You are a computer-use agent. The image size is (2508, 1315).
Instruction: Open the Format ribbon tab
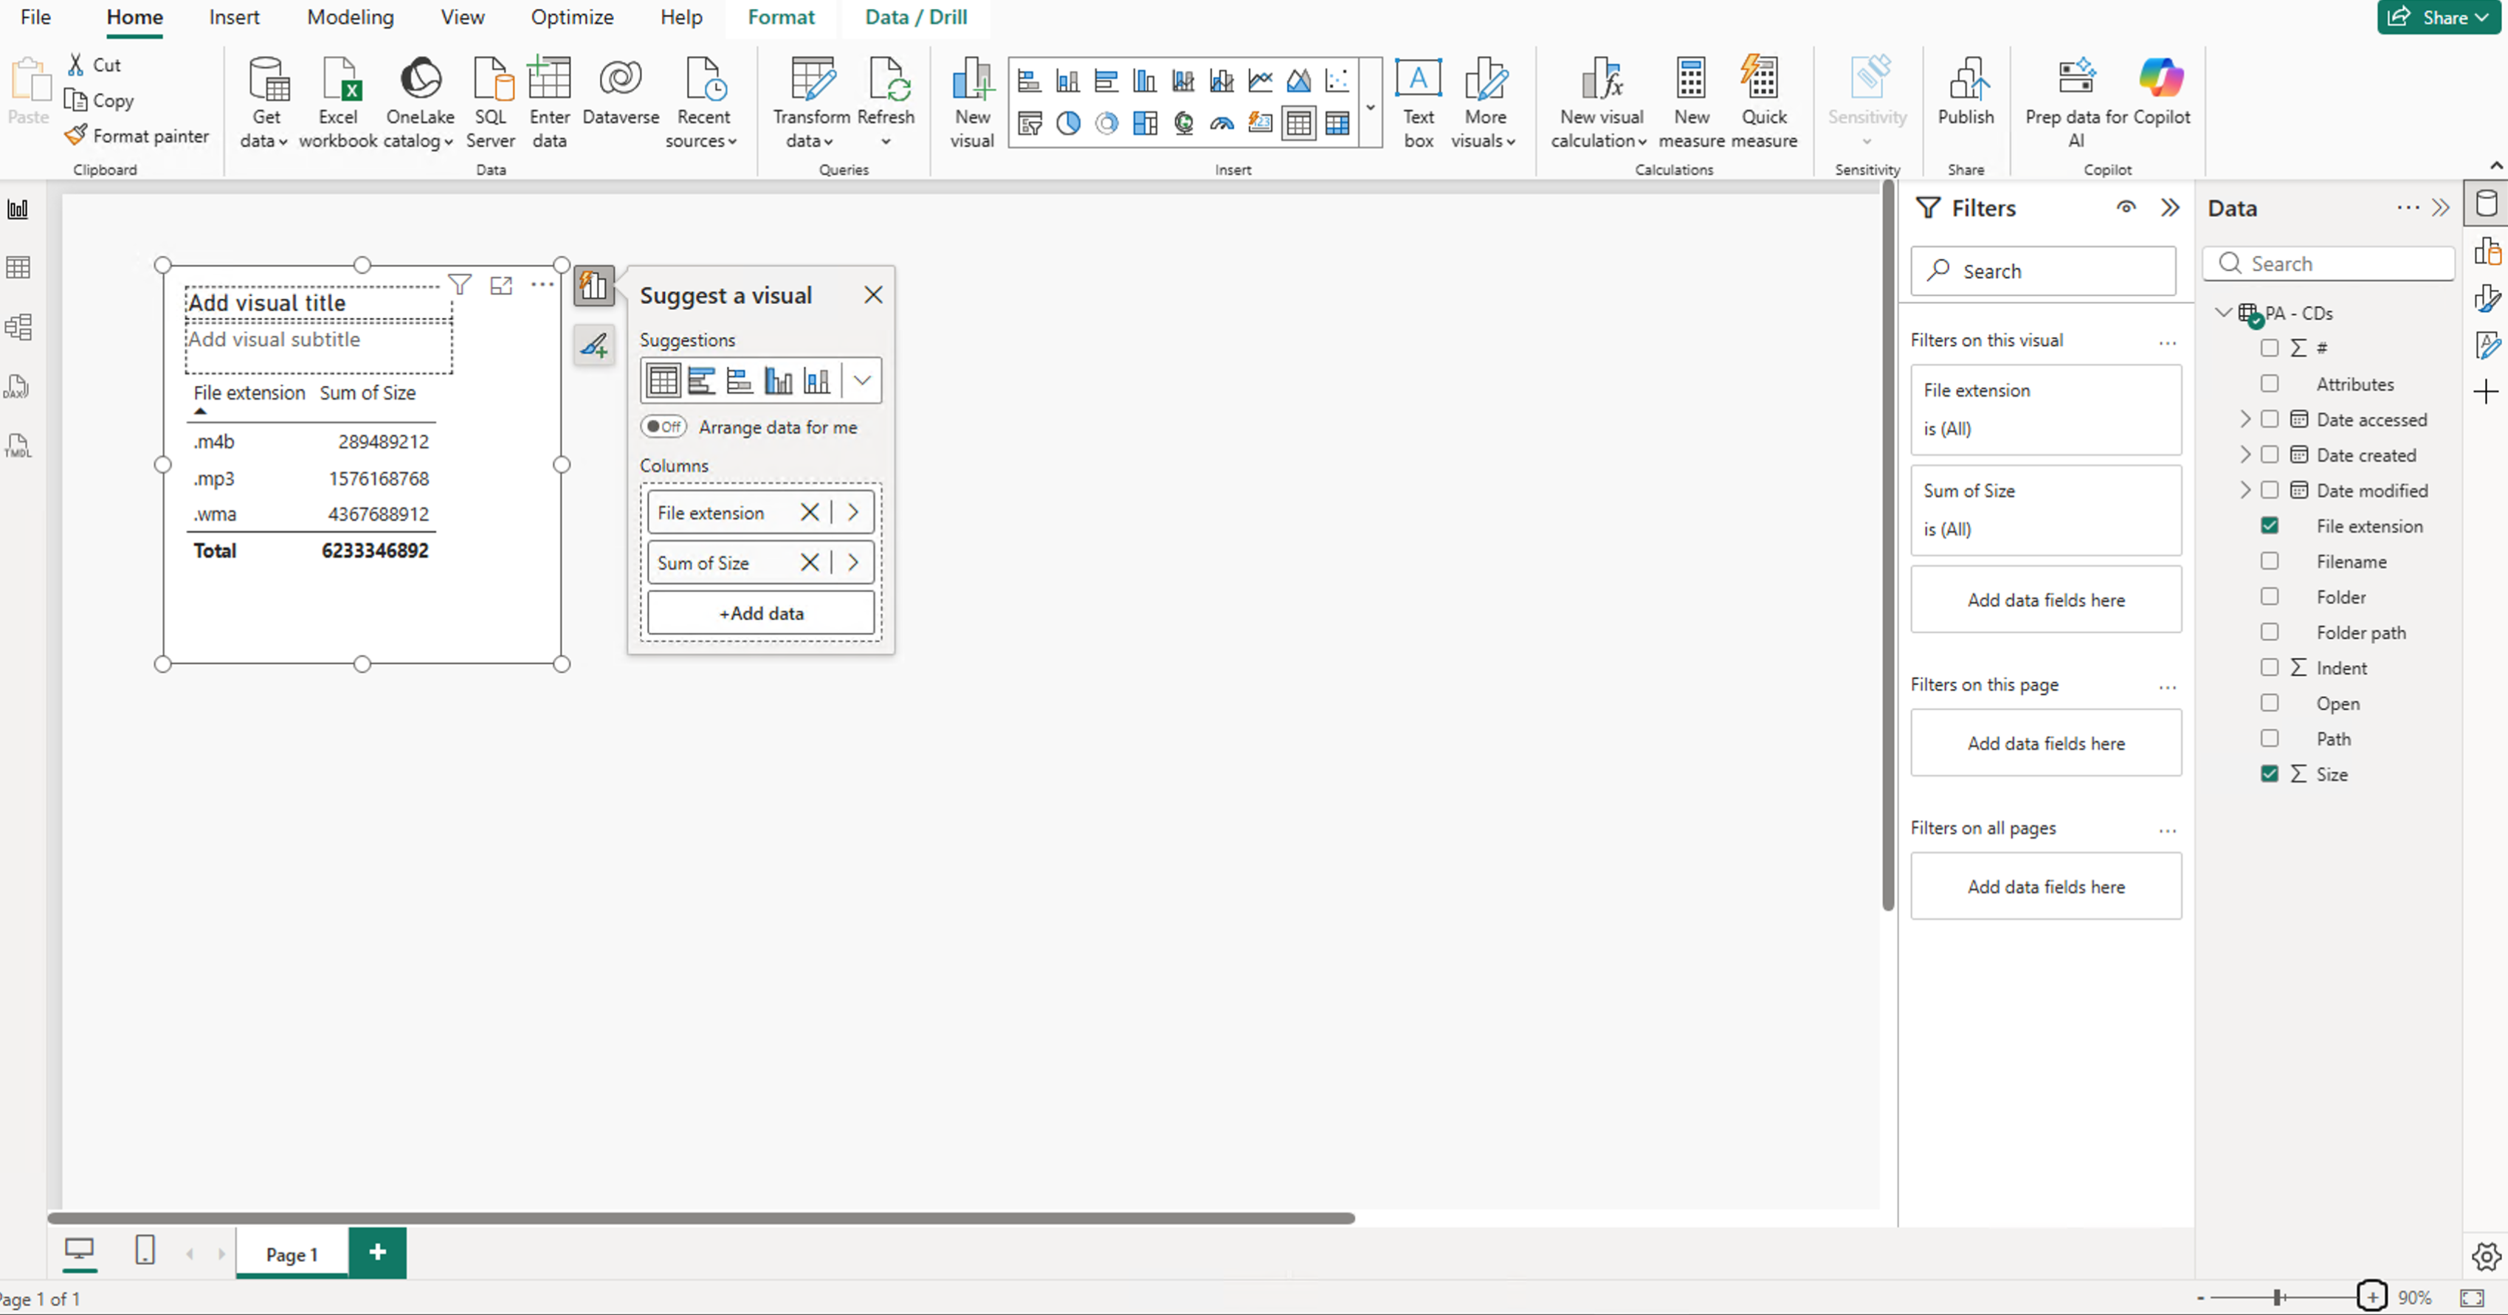click(x=781, y=16)
